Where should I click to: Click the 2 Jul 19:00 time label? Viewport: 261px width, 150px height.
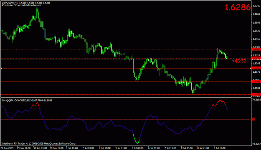point(105,148)
